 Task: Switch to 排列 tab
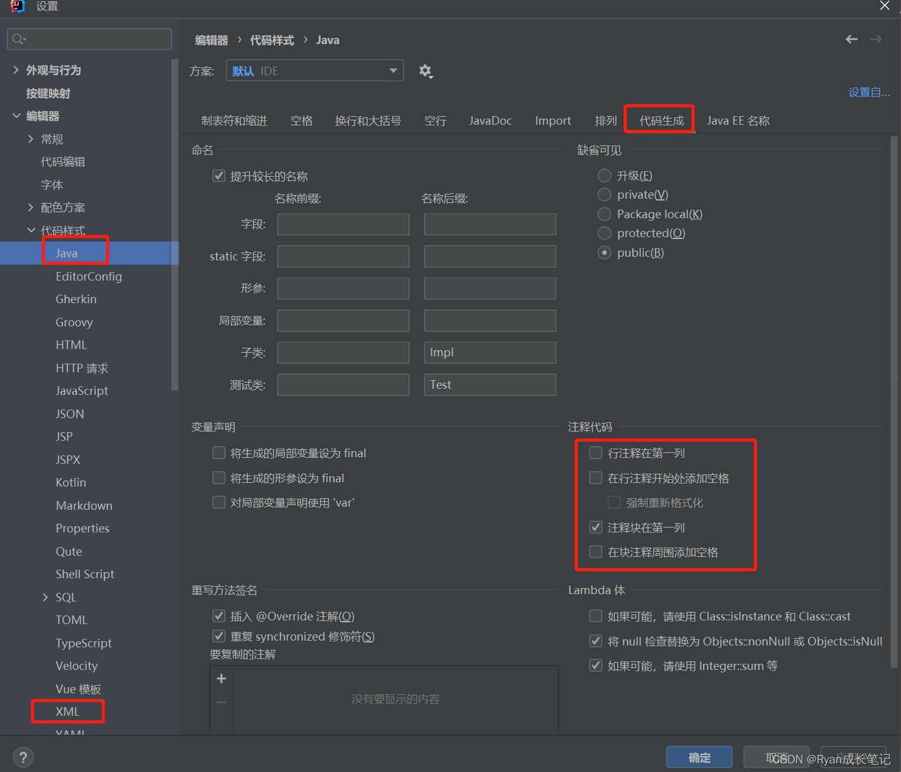606,121
